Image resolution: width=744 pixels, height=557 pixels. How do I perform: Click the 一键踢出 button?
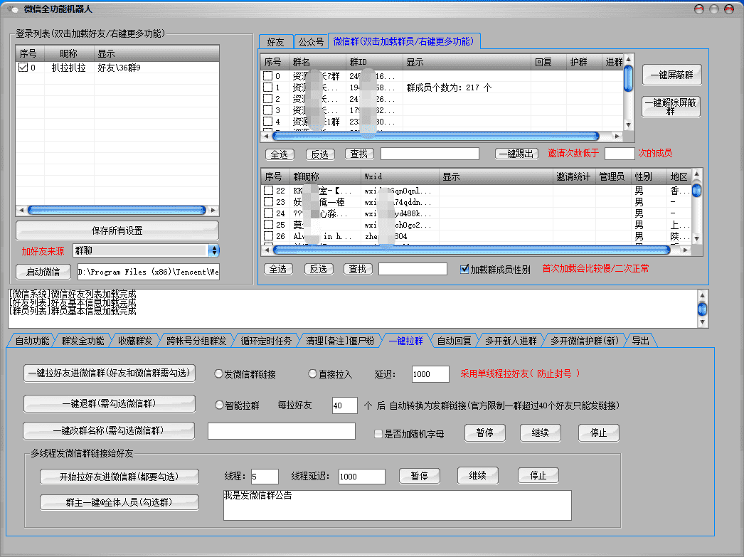point(515,153)
